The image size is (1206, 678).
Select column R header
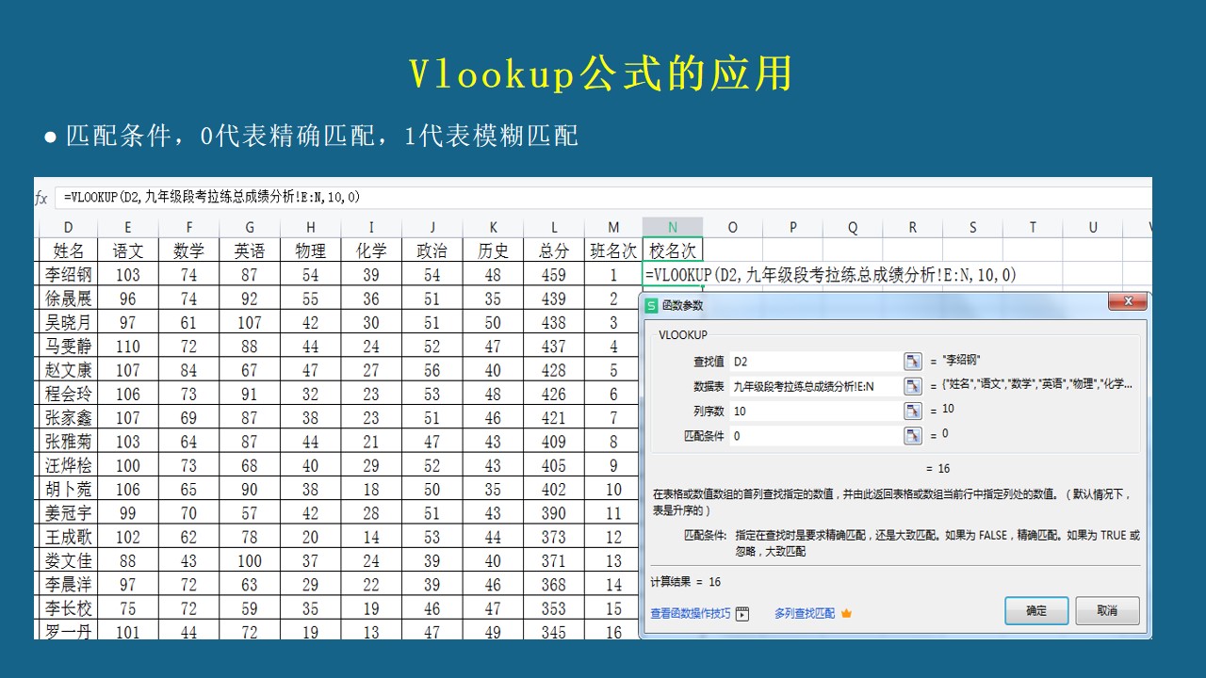913,227
